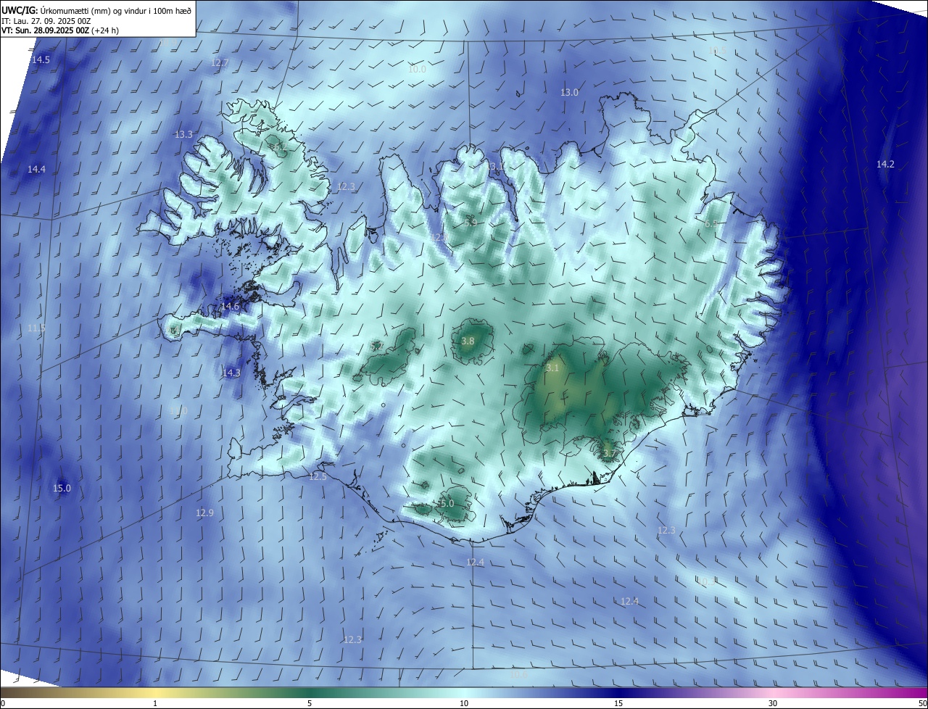
Task: Click the 13.3 value label
Action: 183,135
